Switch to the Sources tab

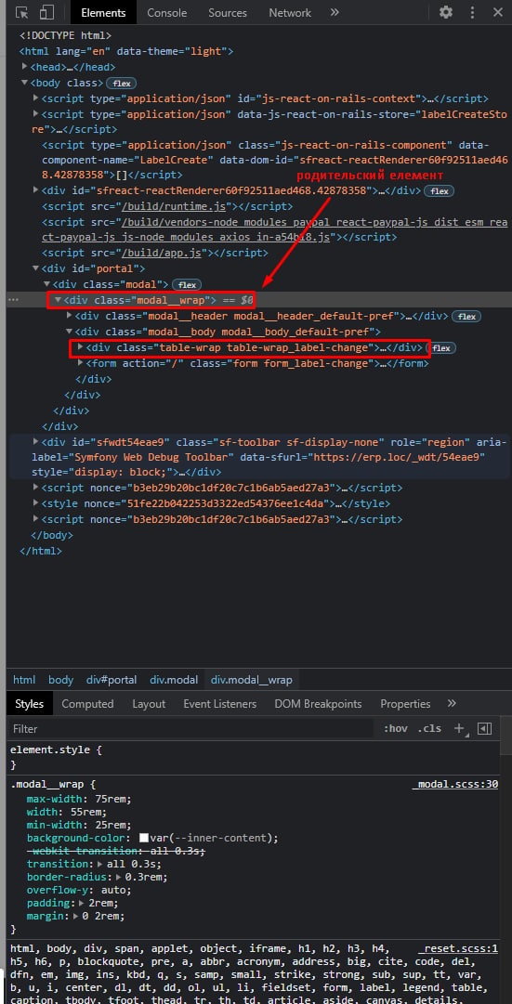pyautogui.click(x=228, y=13)
